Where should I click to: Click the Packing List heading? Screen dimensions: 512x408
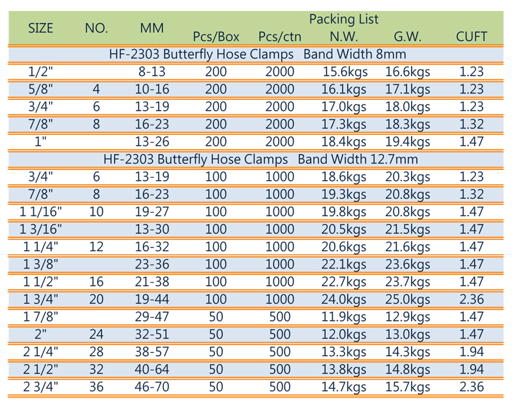(344, 19)
